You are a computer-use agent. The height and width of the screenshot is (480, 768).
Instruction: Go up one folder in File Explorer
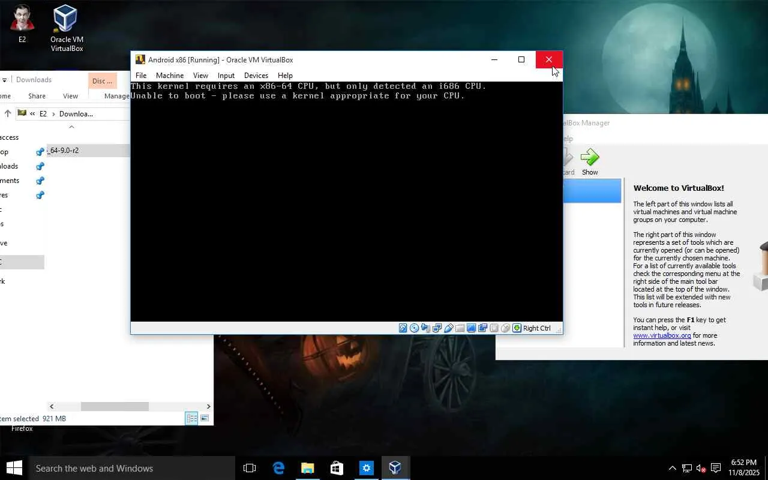point(8,113)
